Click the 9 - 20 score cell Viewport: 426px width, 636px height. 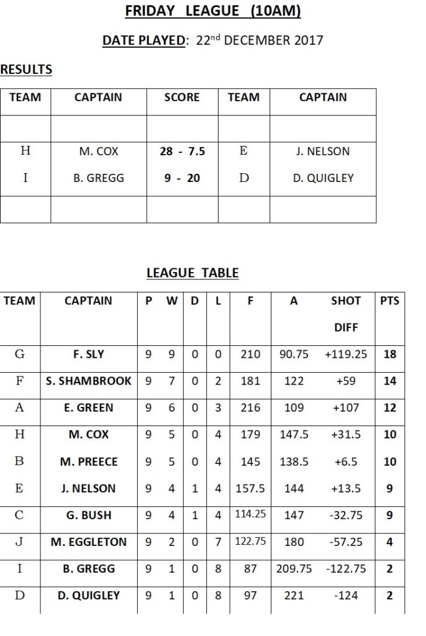point(182,178)
